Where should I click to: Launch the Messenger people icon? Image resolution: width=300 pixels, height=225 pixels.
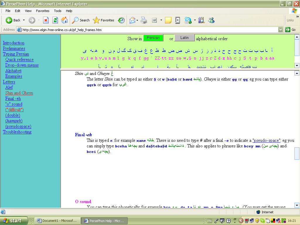[212, 20]
